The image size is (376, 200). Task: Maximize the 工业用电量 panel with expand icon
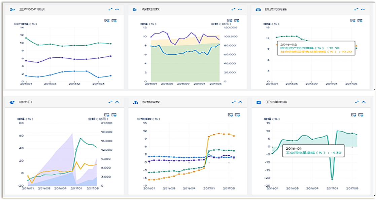[356, 102]
